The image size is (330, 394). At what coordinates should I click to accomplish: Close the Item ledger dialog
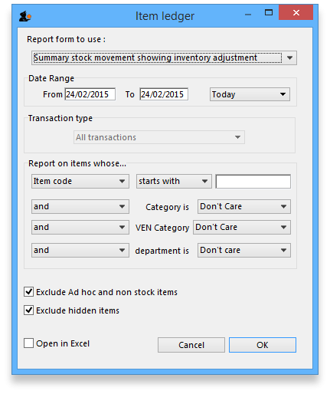tap(296, 12)
